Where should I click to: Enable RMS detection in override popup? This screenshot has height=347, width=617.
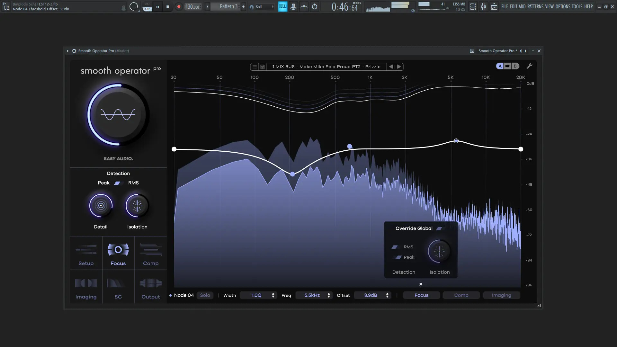395,247
